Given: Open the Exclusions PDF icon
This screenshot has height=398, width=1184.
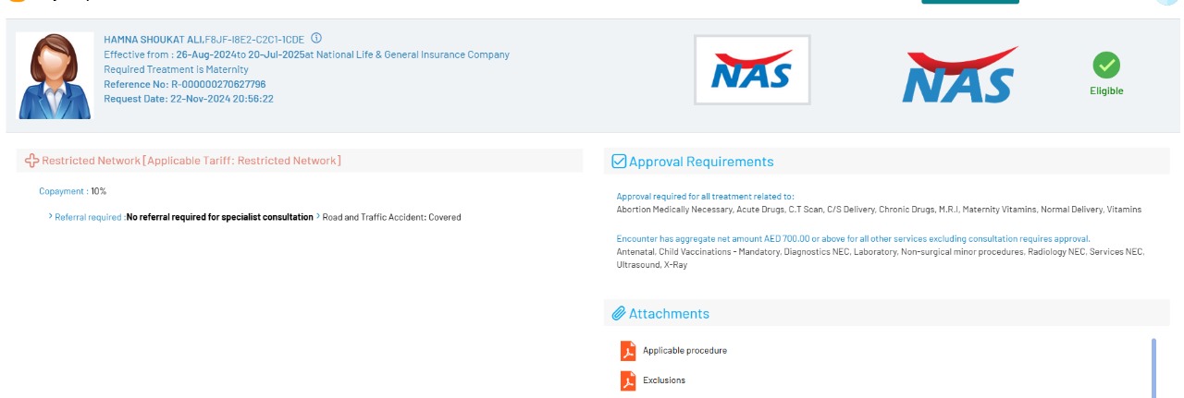Looking at the screenshot, I should pos(628,380).
